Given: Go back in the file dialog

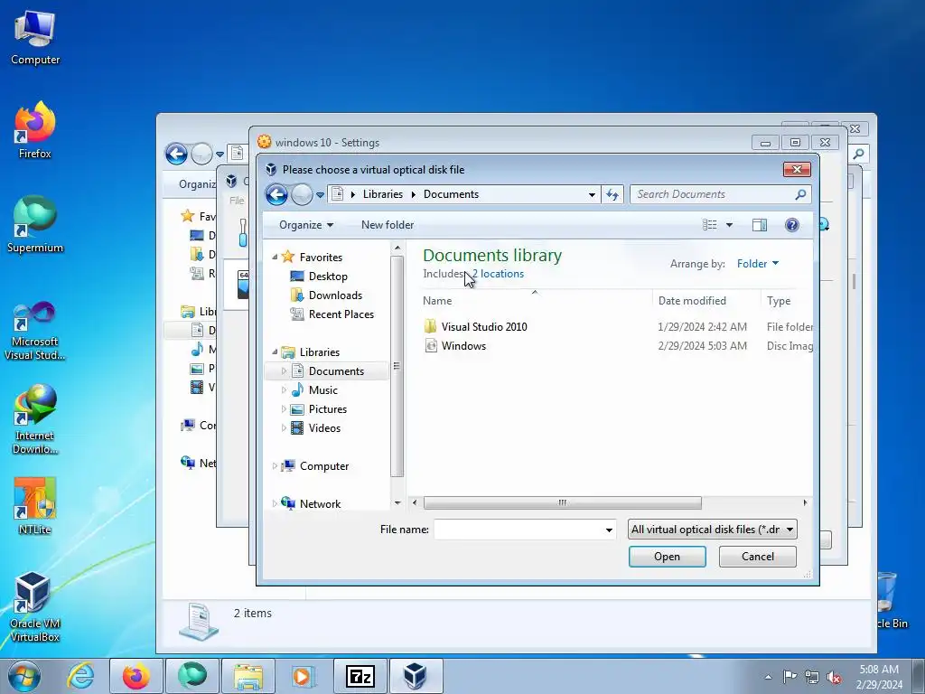Looking at the screenshot, I should coord(276,194).
